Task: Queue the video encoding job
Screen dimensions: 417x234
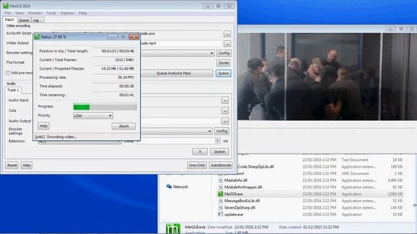Action: point(223,73)
